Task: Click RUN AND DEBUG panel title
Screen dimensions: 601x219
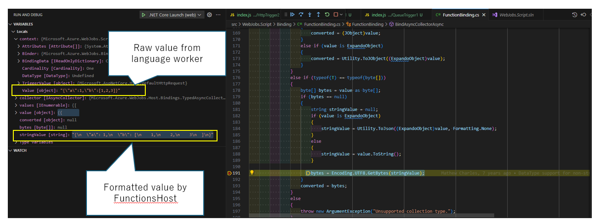Action: click(28, 15)
